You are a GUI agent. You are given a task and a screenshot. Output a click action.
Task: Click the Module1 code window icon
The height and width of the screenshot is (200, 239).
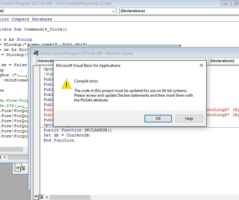pyautogui.click(x=36, y=53)
